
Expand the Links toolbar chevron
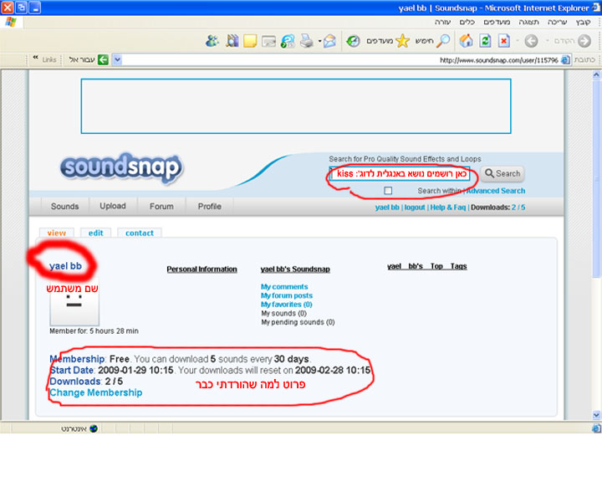click(x=35, y=58)
